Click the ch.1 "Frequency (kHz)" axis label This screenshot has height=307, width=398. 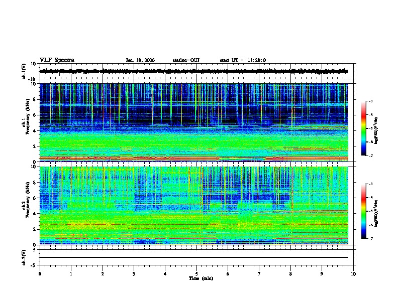click(28, 116)
